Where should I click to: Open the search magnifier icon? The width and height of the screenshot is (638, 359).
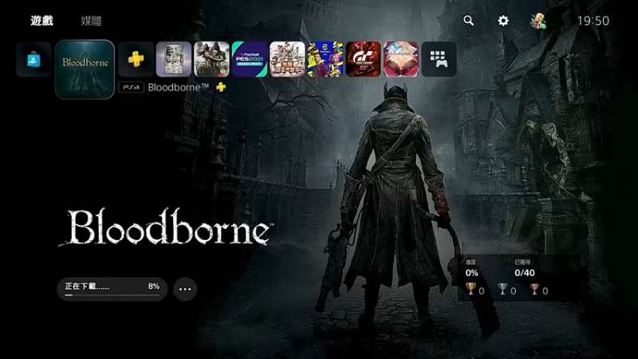[x=469, y=21]
